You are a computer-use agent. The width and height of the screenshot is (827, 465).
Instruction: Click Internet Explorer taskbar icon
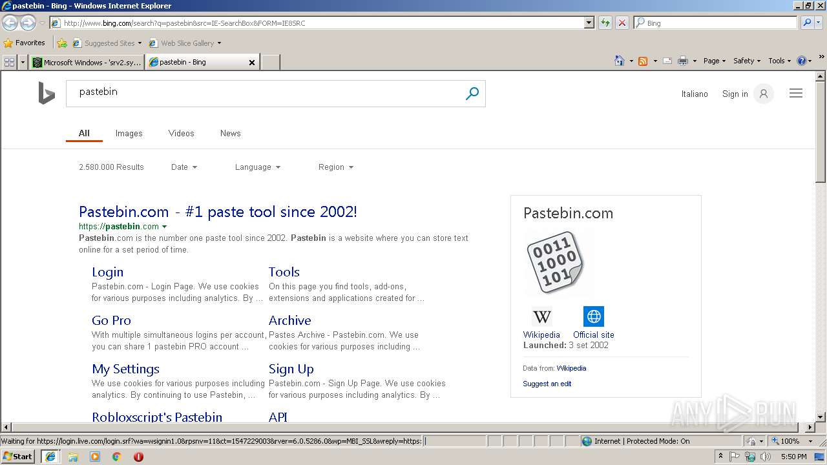click(x=50, y=457)
